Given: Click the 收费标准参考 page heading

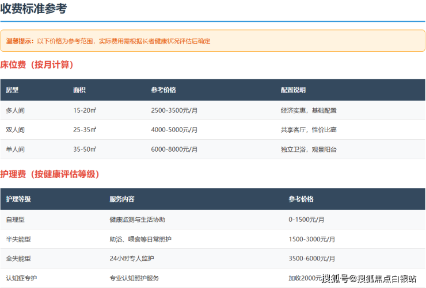Looking at the screenshot, I should point(33,9).
